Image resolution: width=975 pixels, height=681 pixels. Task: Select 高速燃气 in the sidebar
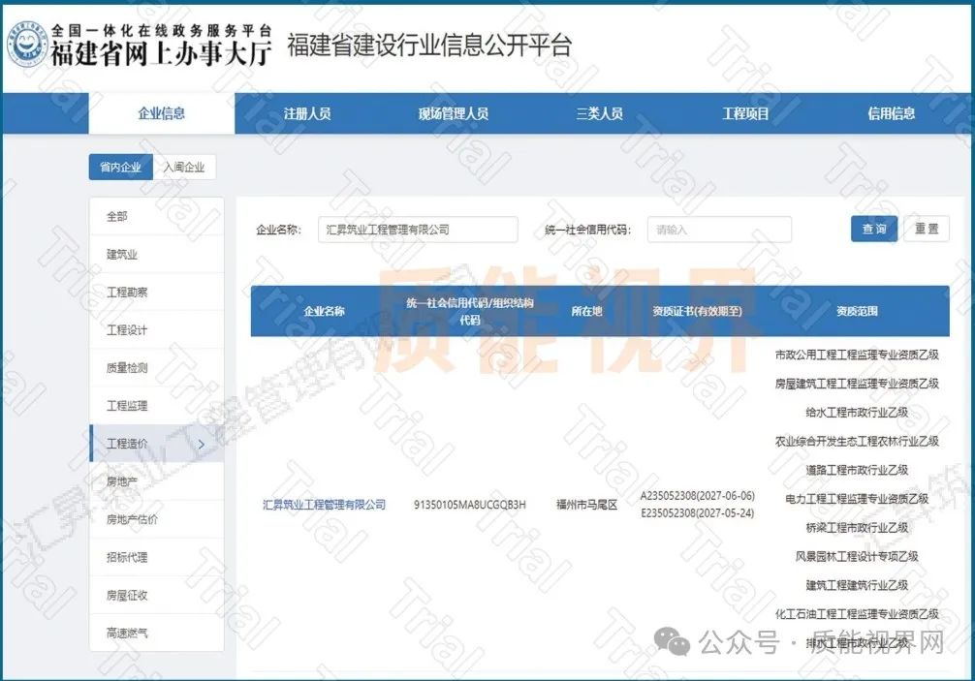[x=157, y=633]
